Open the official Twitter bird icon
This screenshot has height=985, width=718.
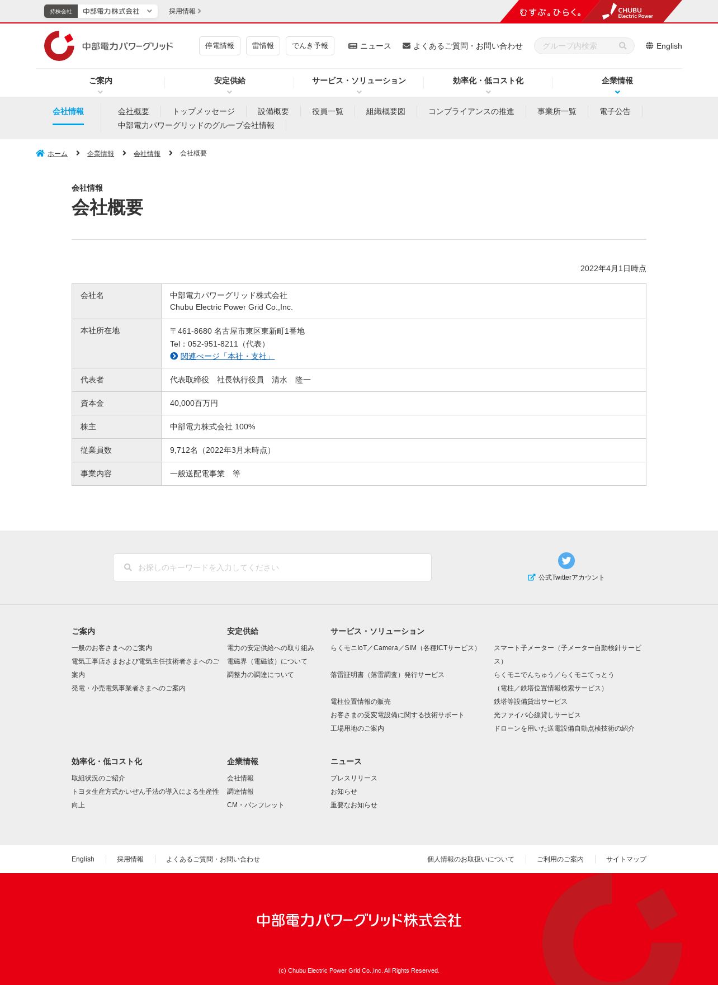pos(566,560)
